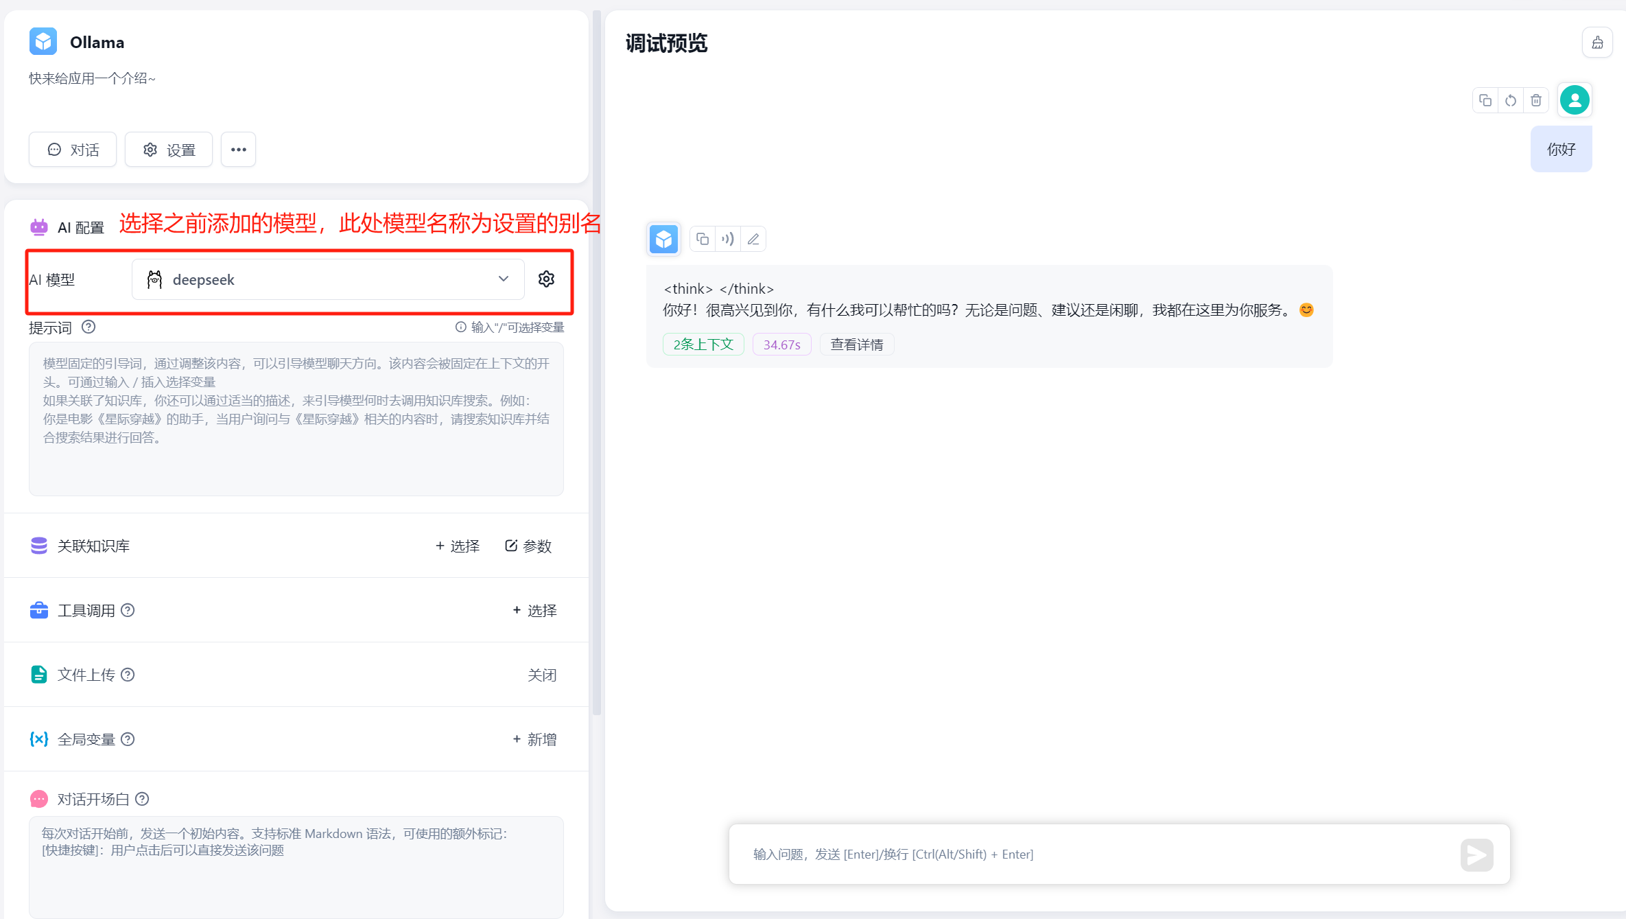Image resolution: width=1626 pixels, height=919 pixels.
Task: Toggle 文件上传 setting showing 关闭
Action: pos(541,675)
